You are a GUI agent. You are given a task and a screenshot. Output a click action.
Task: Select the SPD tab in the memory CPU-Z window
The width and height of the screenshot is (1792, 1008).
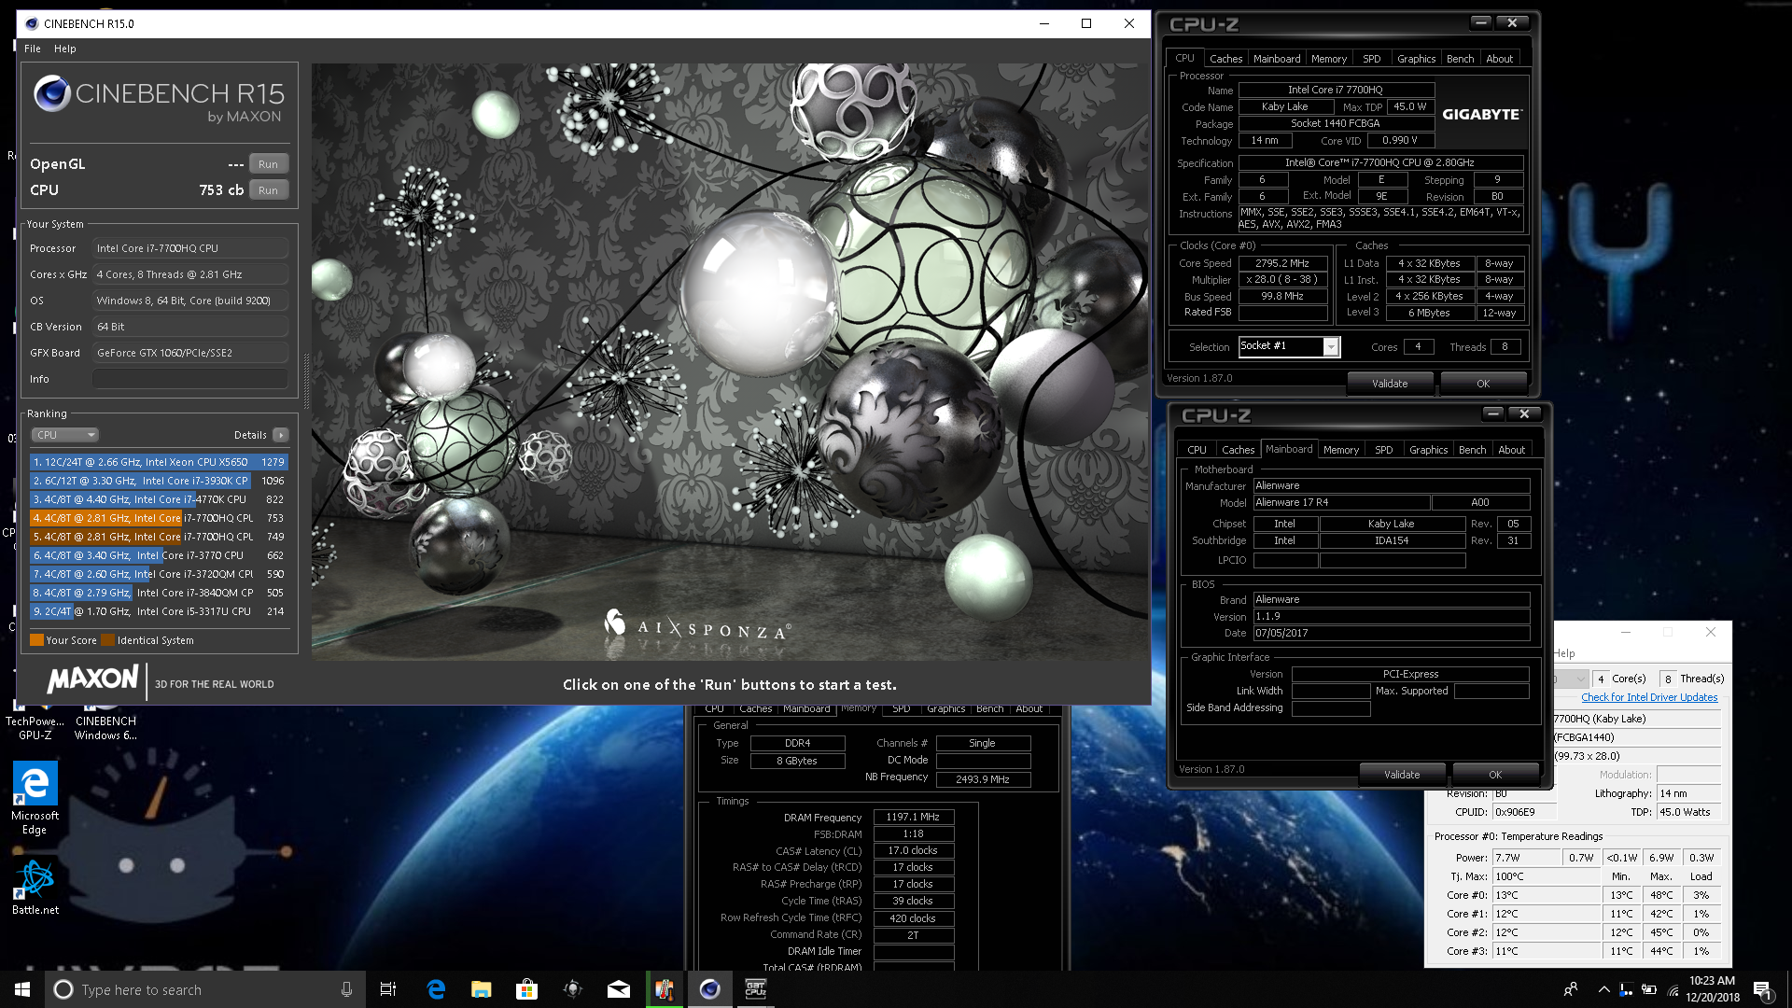[901, 709]
